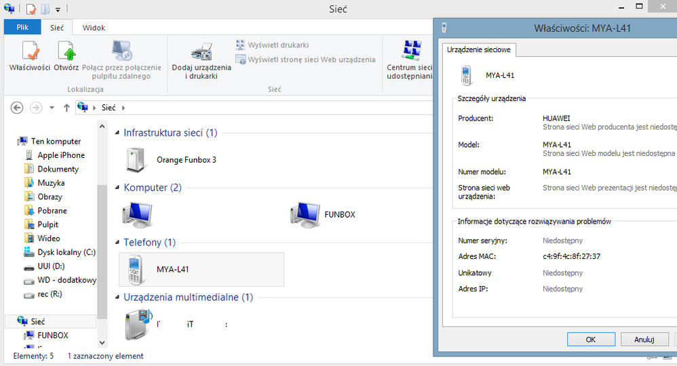Collapse the Infrastruktura sieci group
This screenshot has height=366, width=677.
(117, 133)
